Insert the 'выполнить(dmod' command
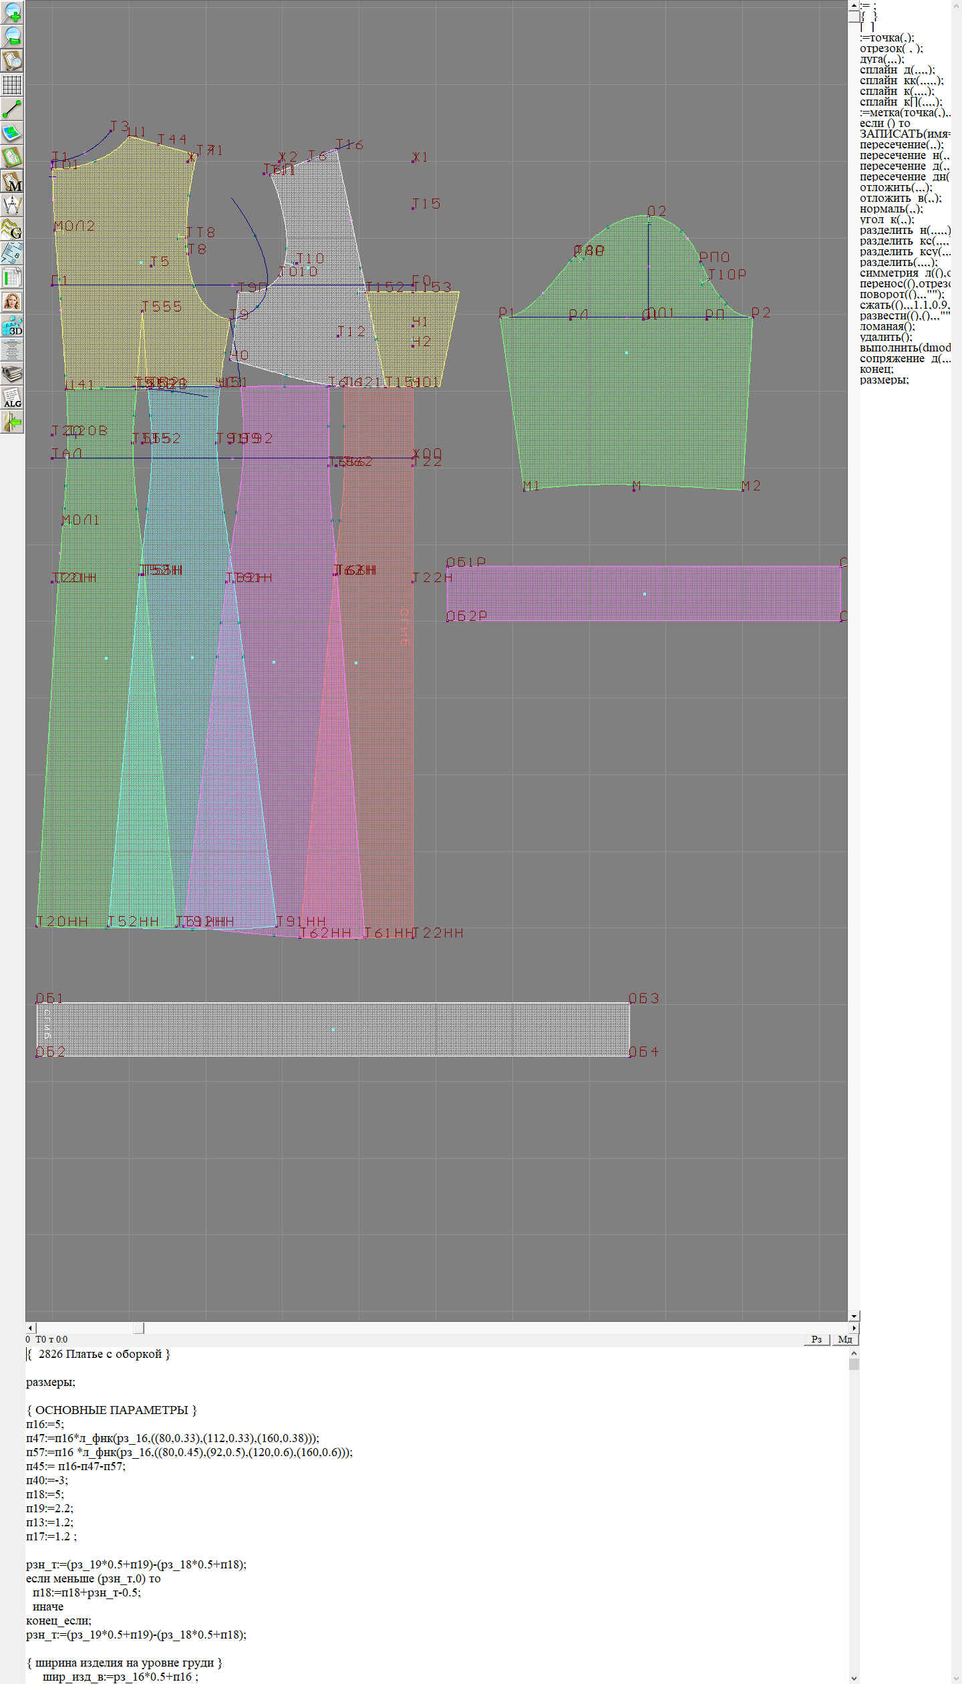The width and height of the screenshot is (962, 1684). click(905, 348)
